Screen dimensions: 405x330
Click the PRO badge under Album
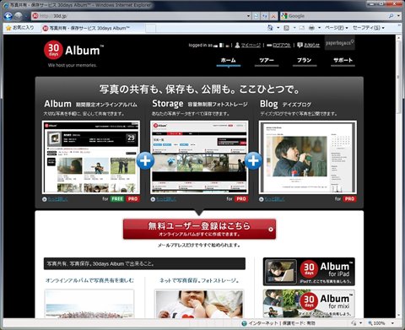[133, 199]
